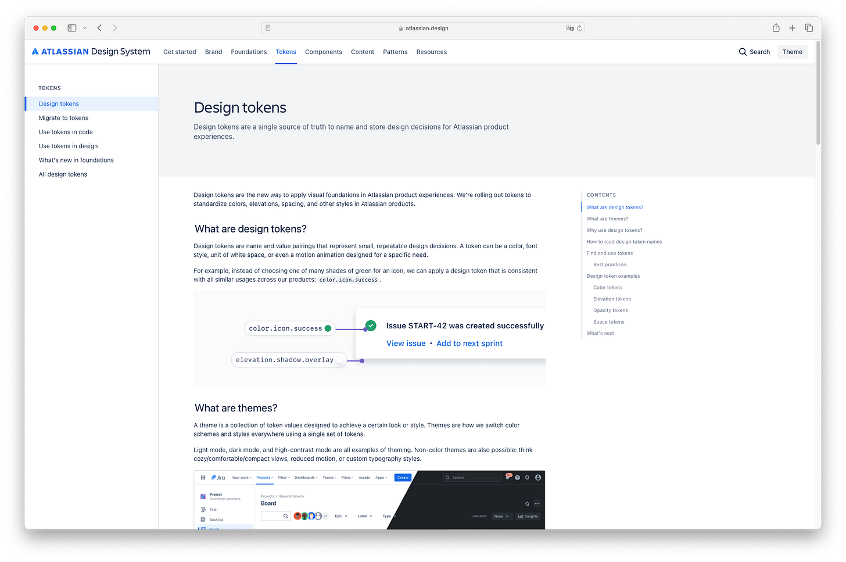
Task: Click the page vertical scrollbar
Action: (x=818, y=93)
